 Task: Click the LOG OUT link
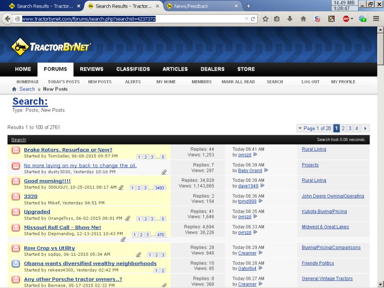pos(311,82)
